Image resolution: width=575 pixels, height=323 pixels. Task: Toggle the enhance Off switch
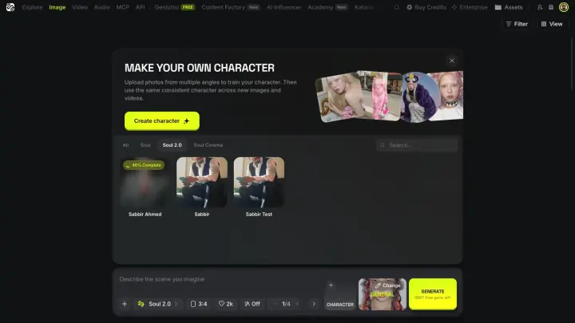(x=252, y=304)
